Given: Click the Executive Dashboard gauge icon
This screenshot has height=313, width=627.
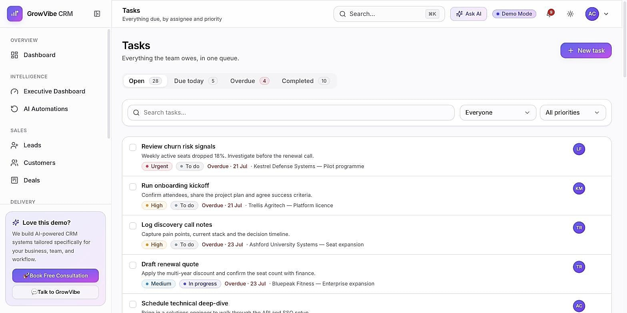Looking at the screenshot, I should pos(14,91).
